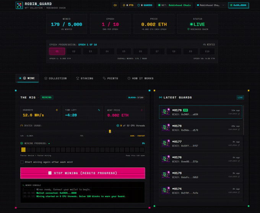260x213 pixels.
Task: Click the hashrate lightning bolt icon
Action: [x=57, y=110]
